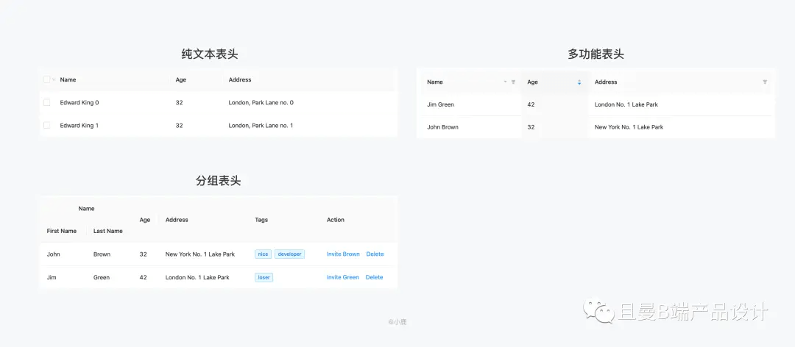This screenshot has width=795, height=347.
Task: Click the Age header in the checkbox table
Action: coord(181,79)
